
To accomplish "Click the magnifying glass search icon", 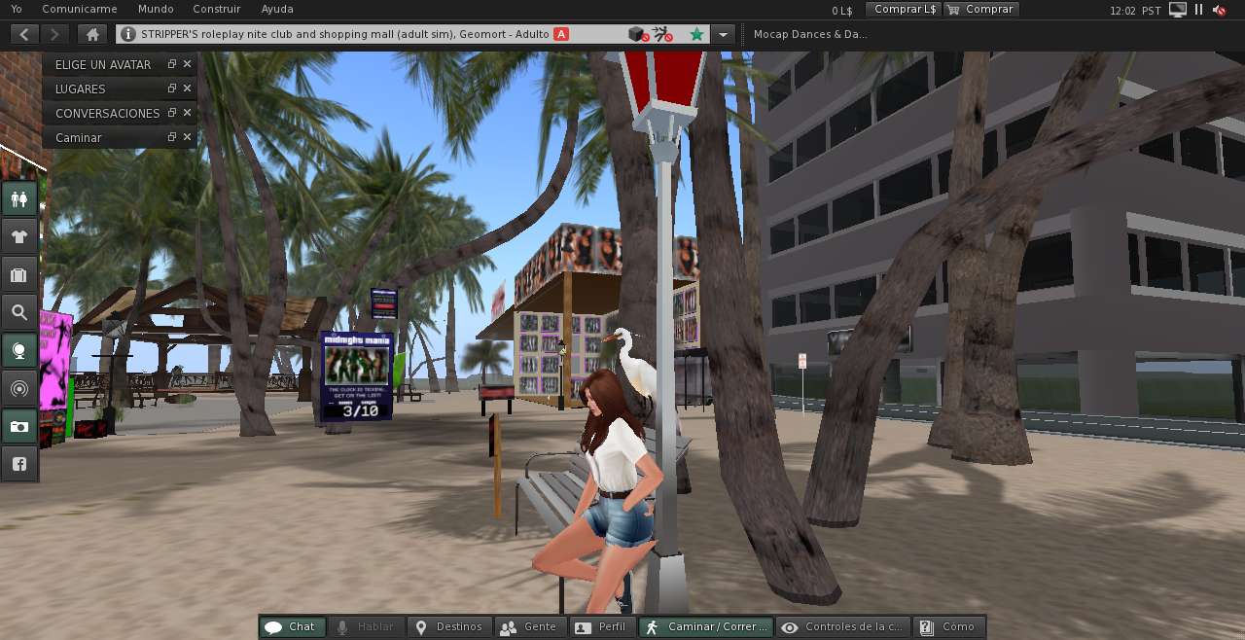I will pyautogui.click(x=18, y=312).
